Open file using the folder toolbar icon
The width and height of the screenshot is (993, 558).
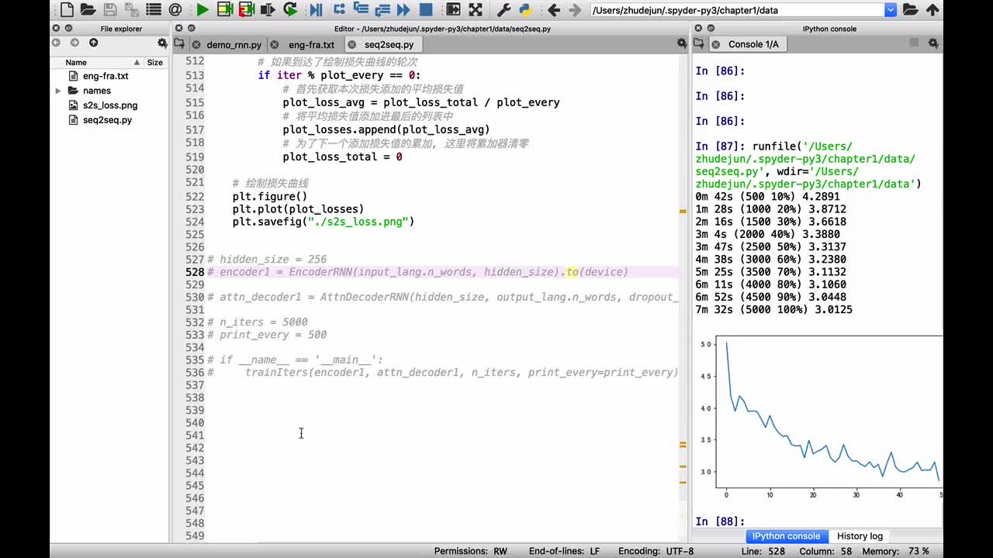point(88,10)
